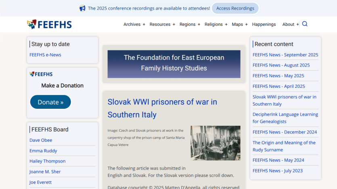The height and width of the screenshot is (189, 337).
Task: Open FEEFHS News - September 2025
Action: pyautogui.click(x=285, y=55)
